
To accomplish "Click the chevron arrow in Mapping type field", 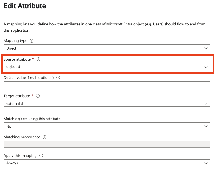I will 206,48.
